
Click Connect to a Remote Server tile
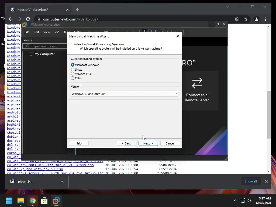(x=197, y=91)
